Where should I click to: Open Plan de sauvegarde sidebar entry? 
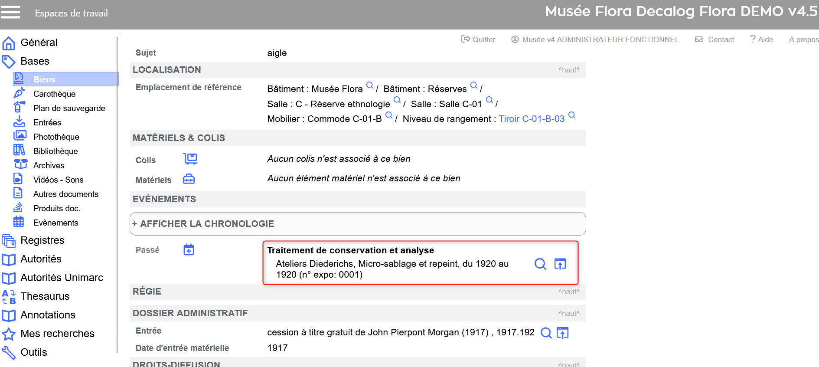coord(69,108)
